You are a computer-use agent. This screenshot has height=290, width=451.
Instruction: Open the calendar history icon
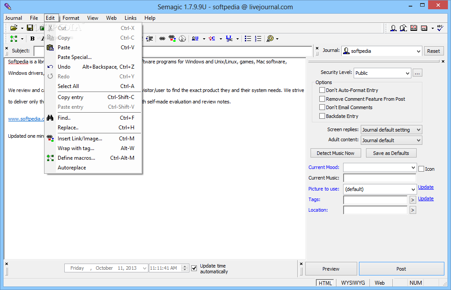(414, 28)
